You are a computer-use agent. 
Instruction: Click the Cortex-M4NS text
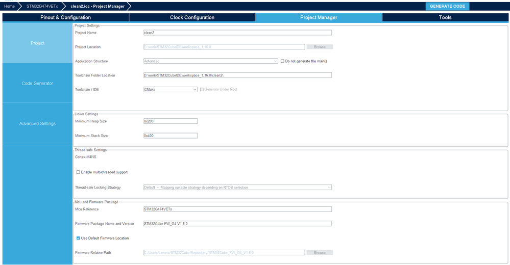point(86,157)
